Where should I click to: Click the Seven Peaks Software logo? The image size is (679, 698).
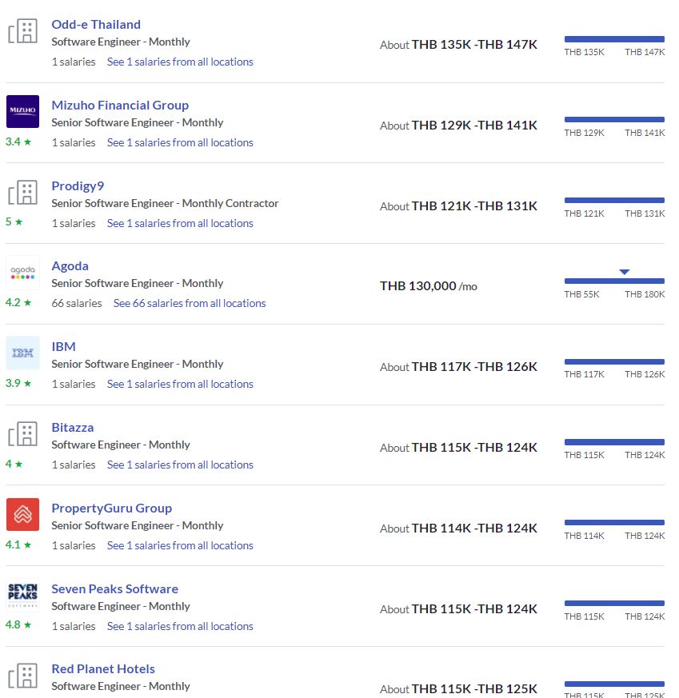click(x=22, y=595)
